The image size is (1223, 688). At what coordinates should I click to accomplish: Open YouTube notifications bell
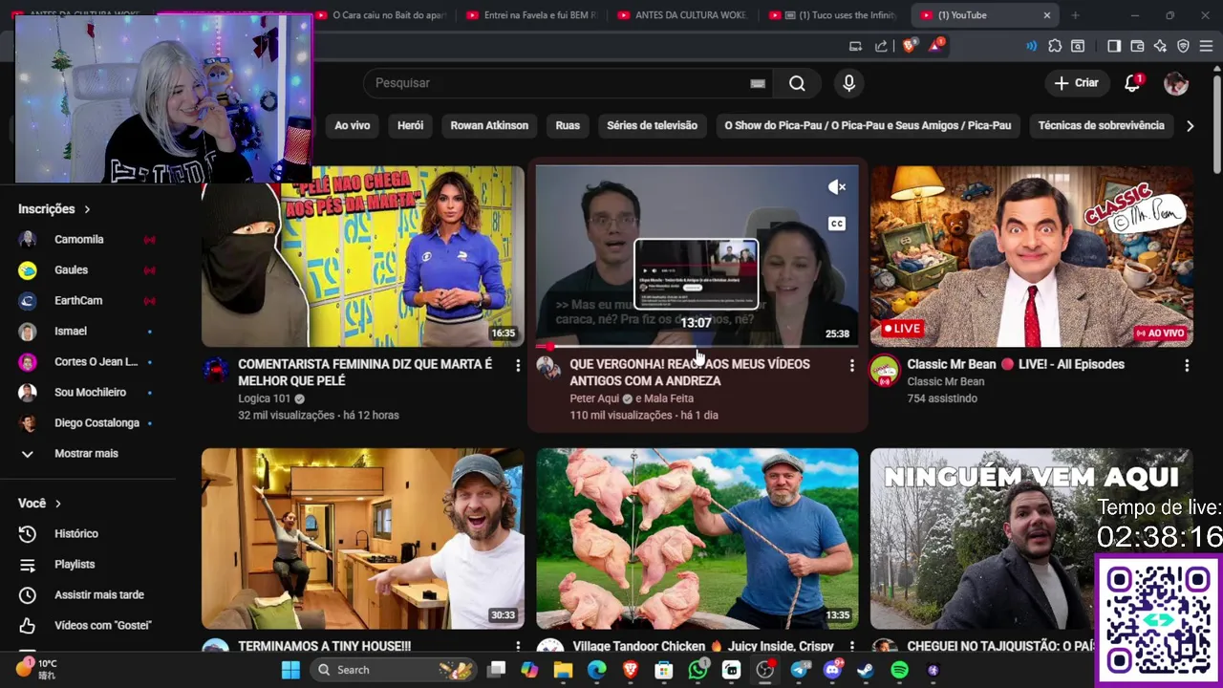tap(1132, 83)
